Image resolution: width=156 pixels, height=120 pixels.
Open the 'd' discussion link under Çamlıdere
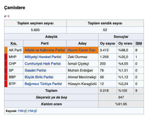(5, 16)
